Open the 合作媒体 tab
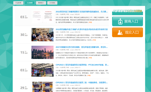The height and width of the screenshot is (92, 151). coord(52,3)
